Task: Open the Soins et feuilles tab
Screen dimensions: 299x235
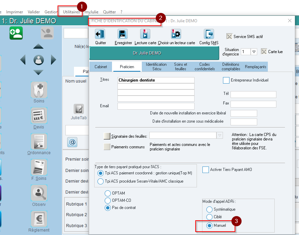Action: 180,67
